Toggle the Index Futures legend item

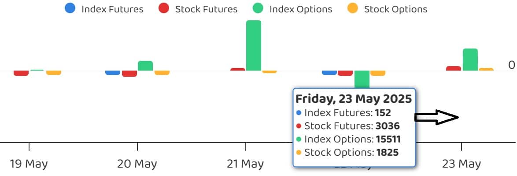(104, 8)
